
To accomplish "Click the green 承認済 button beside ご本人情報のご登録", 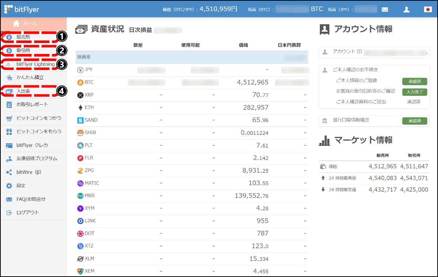I will [x=415, y=81].
